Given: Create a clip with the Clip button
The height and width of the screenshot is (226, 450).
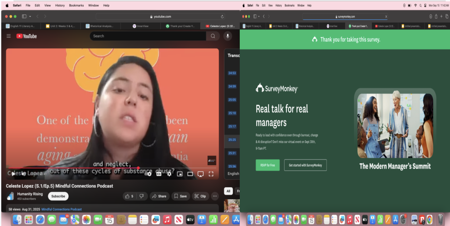Looking at the screenshot, I should pos(200,196).
